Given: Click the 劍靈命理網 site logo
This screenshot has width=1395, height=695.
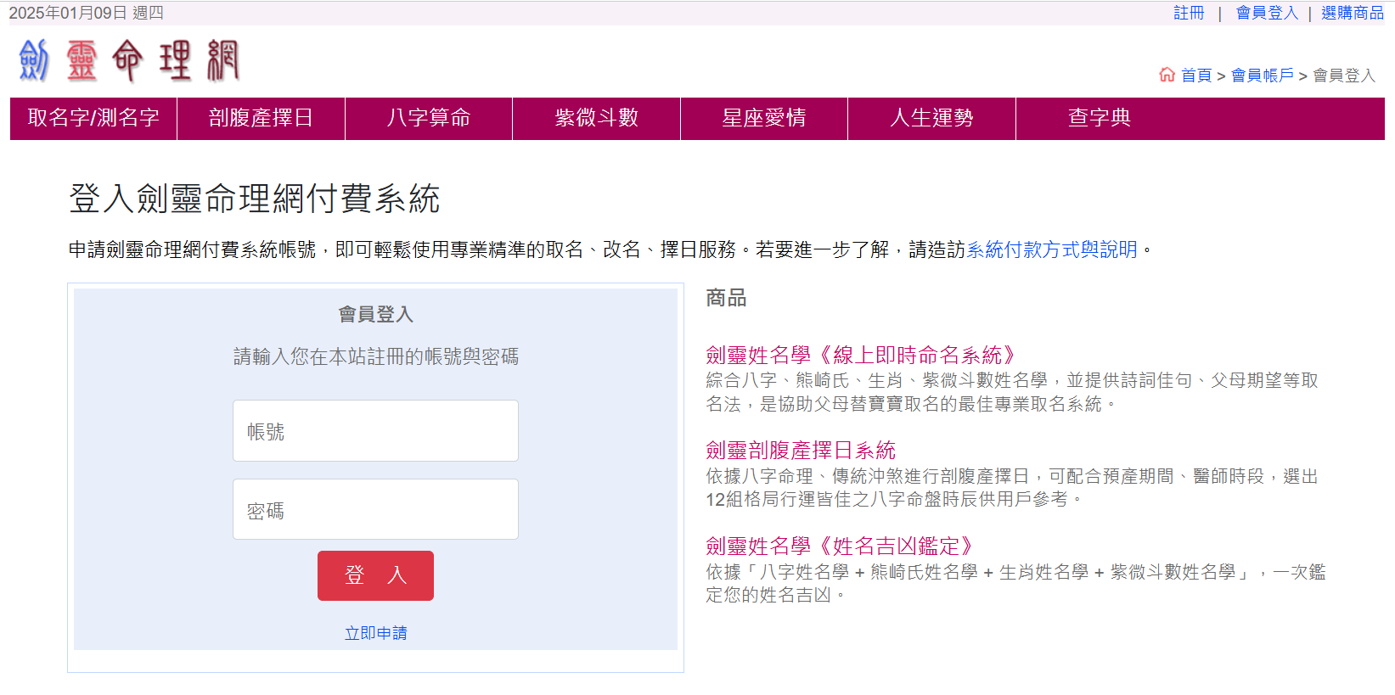Looking at the screenshot, I should pyautogui.click(x=129, y=61).
